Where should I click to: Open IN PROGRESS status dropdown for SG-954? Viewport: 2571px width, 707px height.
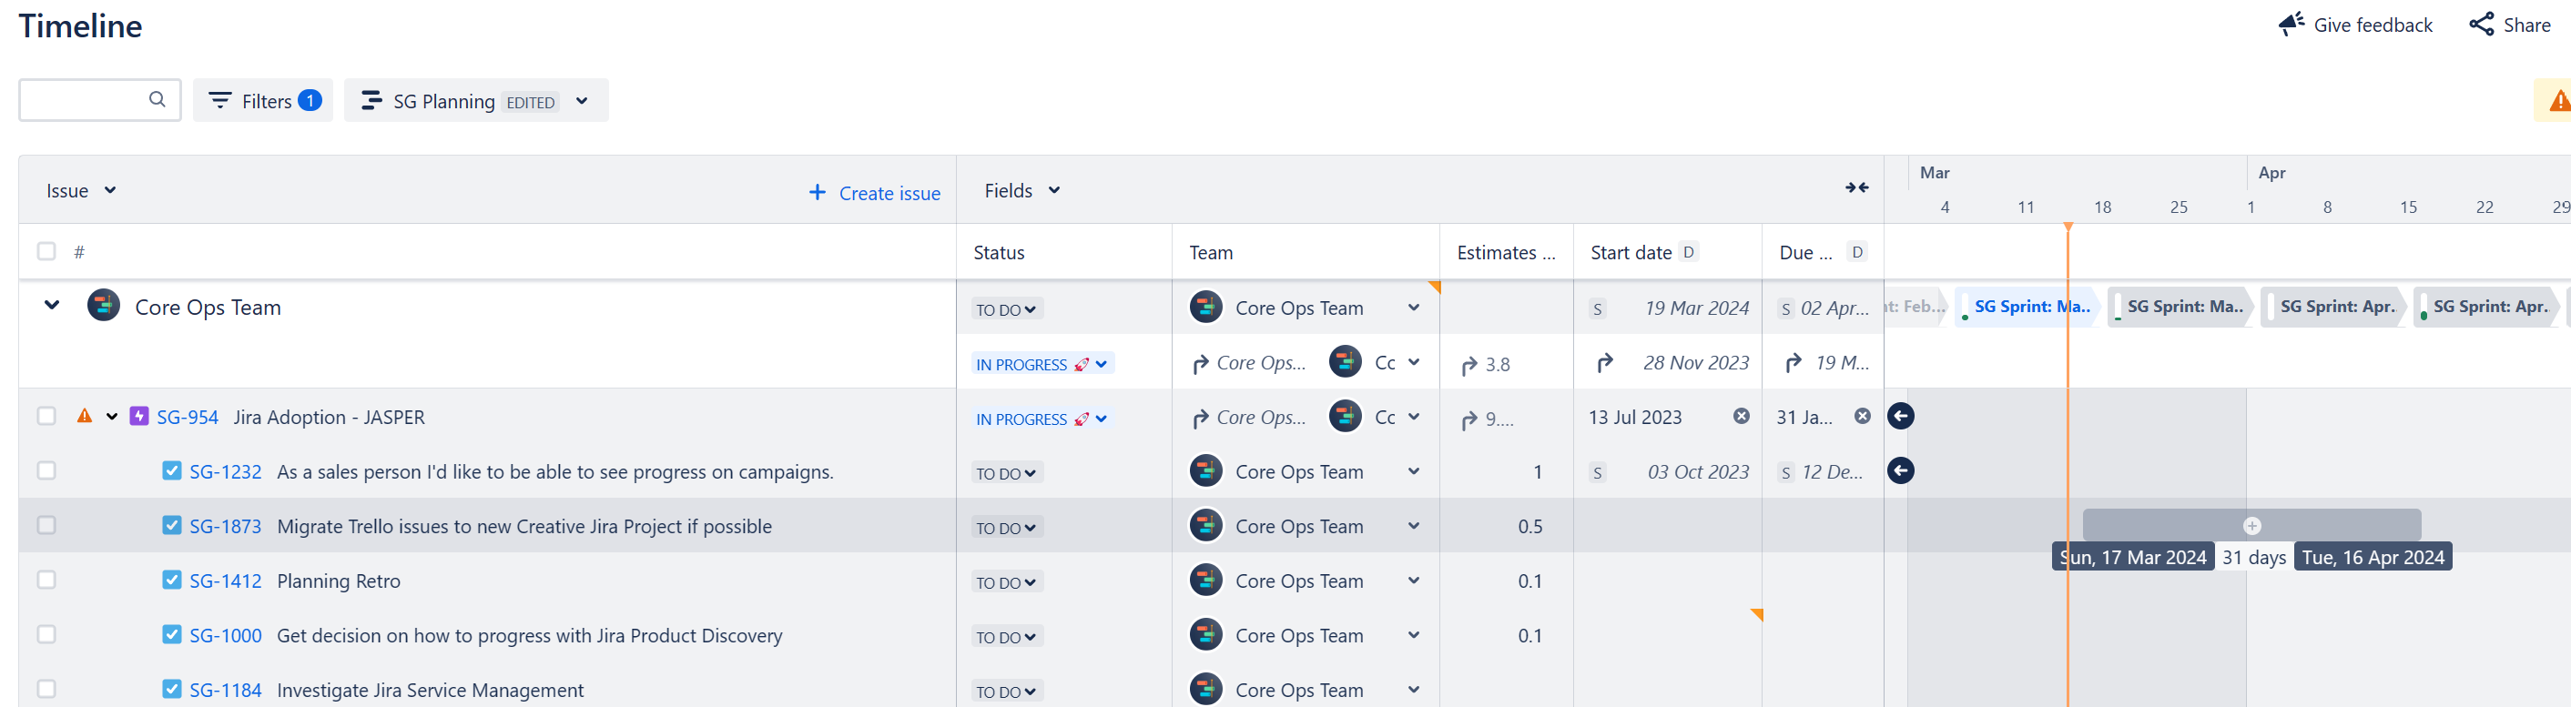tap(1042, 419)
